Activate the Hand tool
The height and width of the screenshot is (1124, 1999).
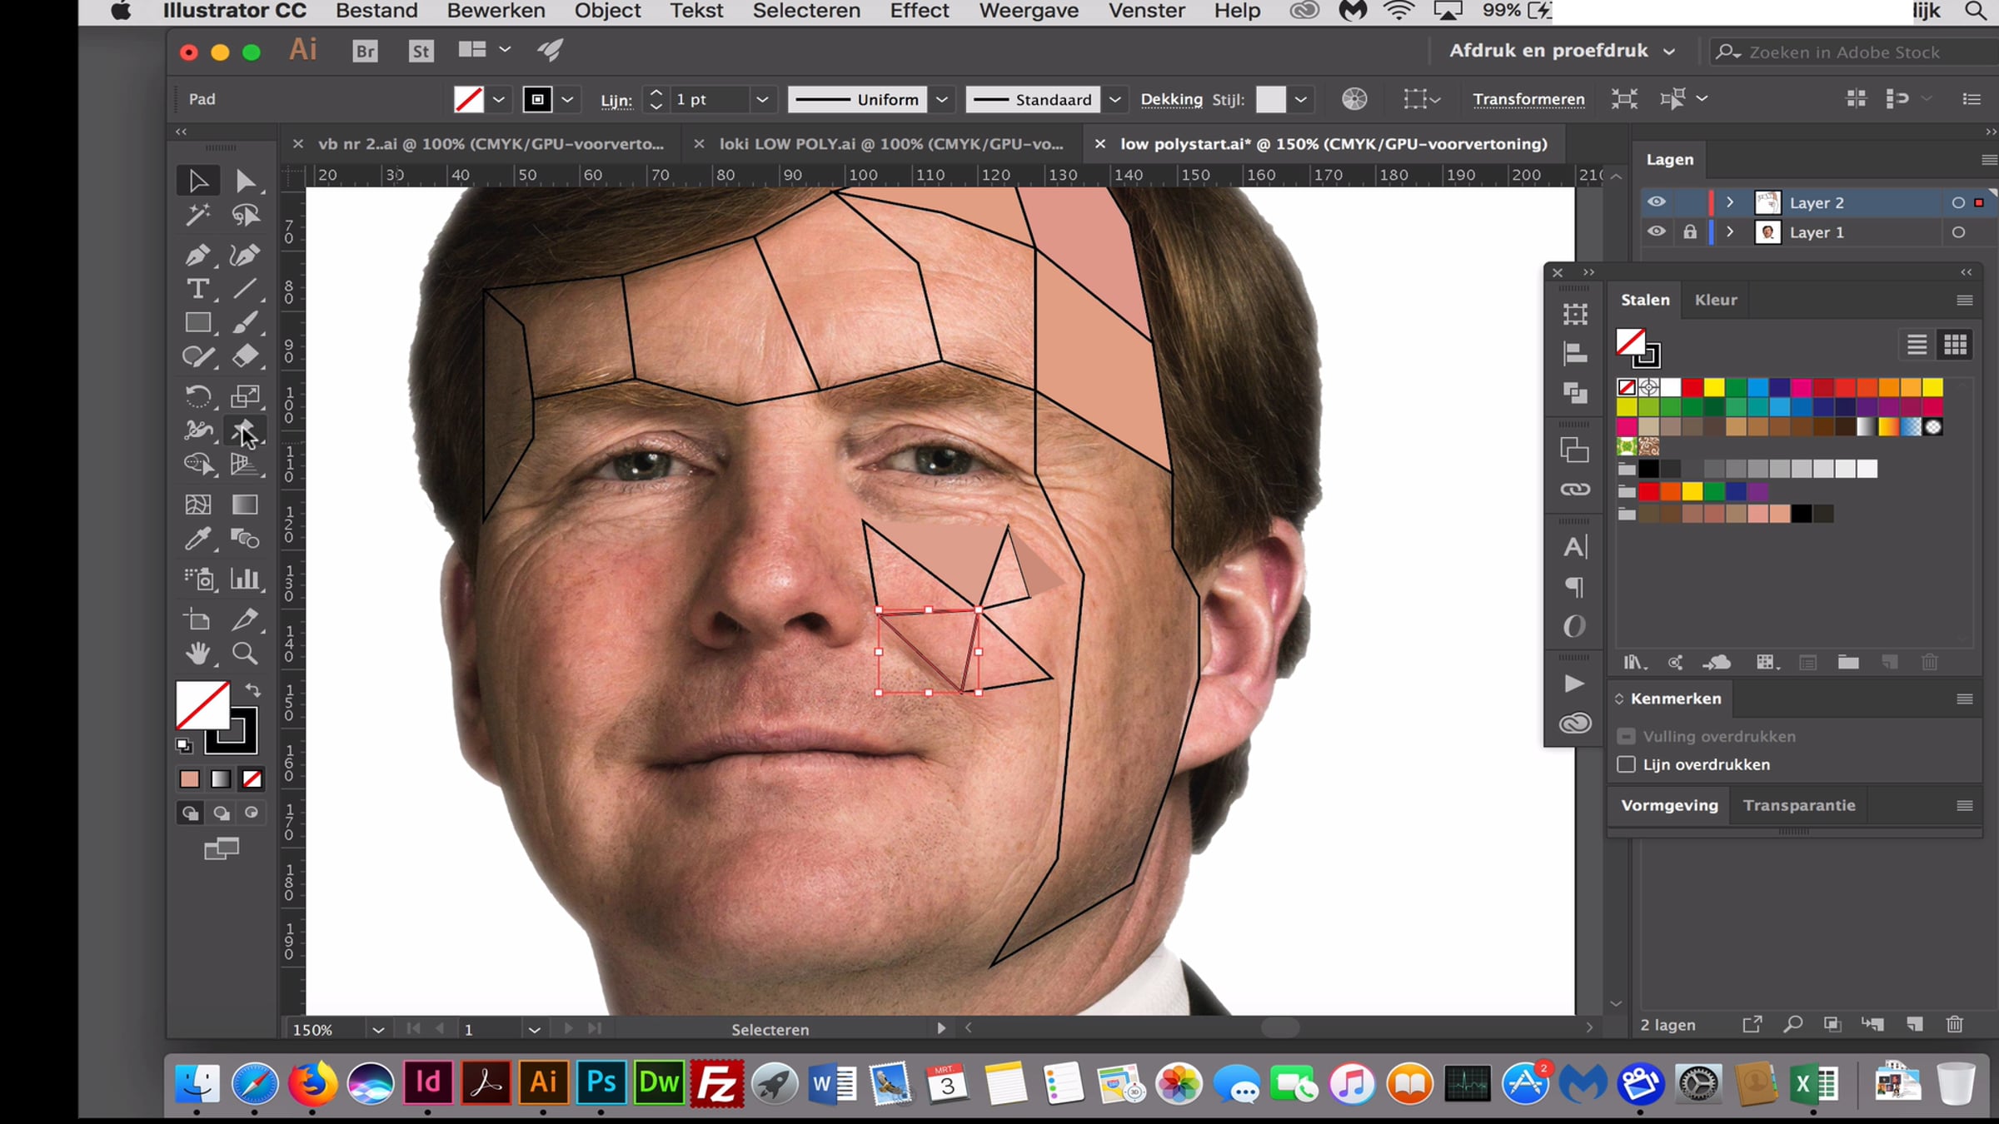[x=198, y=654]
